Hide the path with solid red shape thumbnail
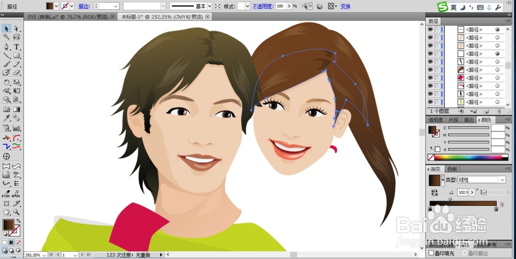516x259 pixels. tap(430, 78)
